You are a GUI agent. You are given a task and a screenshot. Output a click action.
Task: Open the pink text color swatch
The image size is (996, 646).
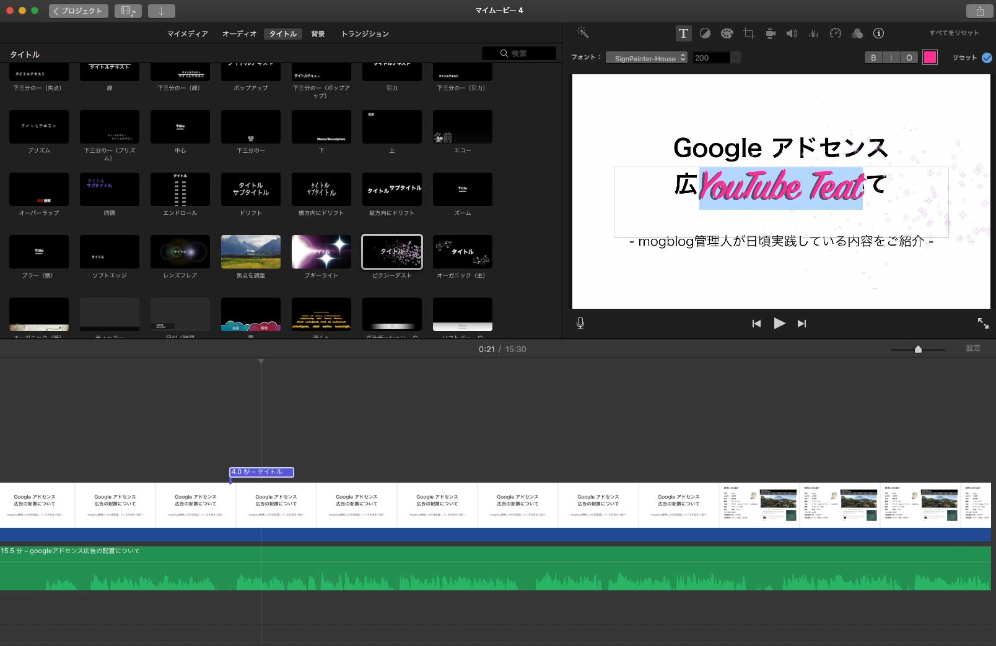[x=930, y=58]
